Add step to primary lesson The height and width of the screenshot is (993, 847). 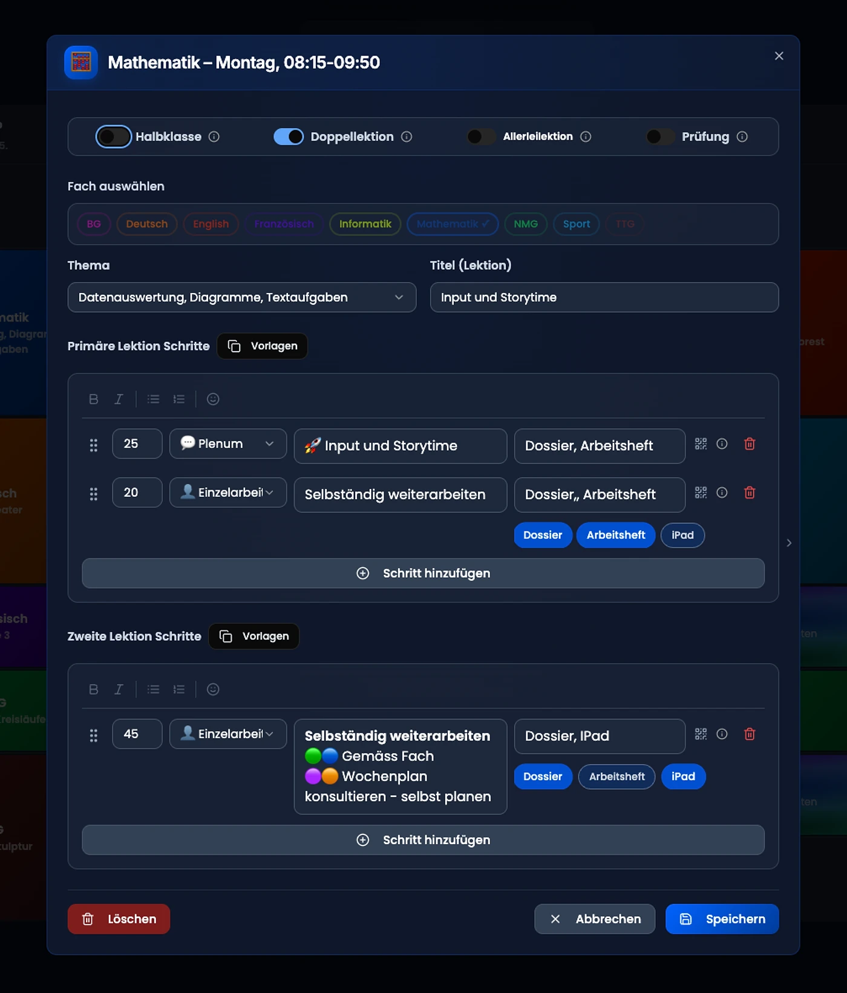point(423,573)
